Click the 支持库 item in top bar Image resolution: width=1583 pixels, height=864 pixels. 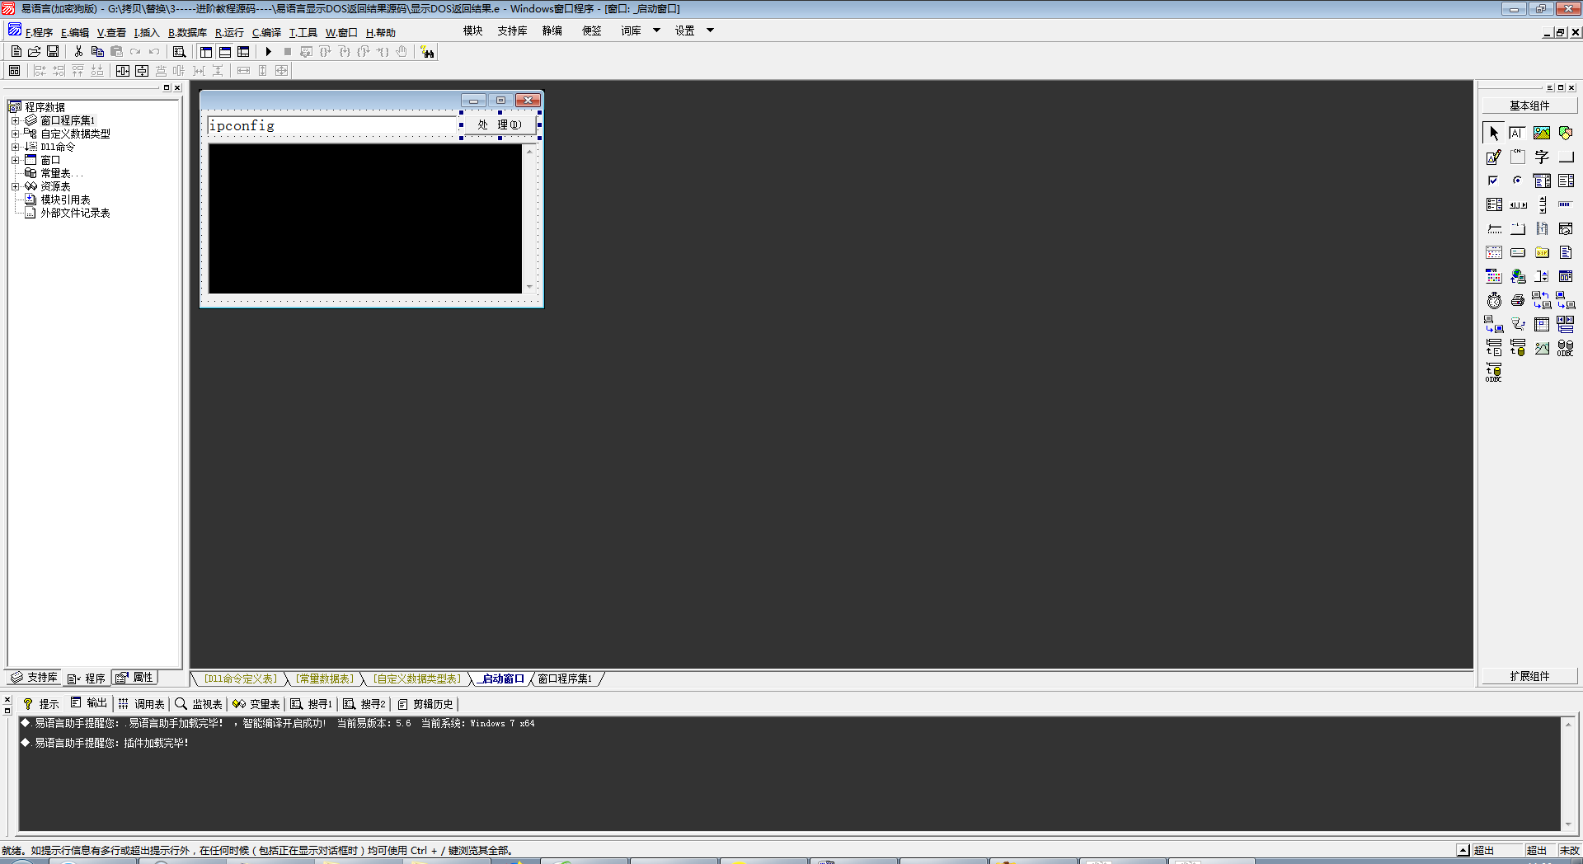pyautogui.click(x=512, y=31)
